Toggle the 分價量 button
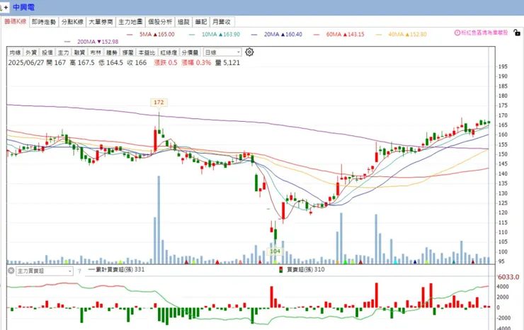This screenshot has height=330, width=524. tap(190, 52)
